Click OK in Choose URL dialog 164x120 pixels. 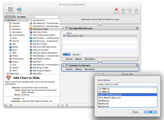pos(150,112)
